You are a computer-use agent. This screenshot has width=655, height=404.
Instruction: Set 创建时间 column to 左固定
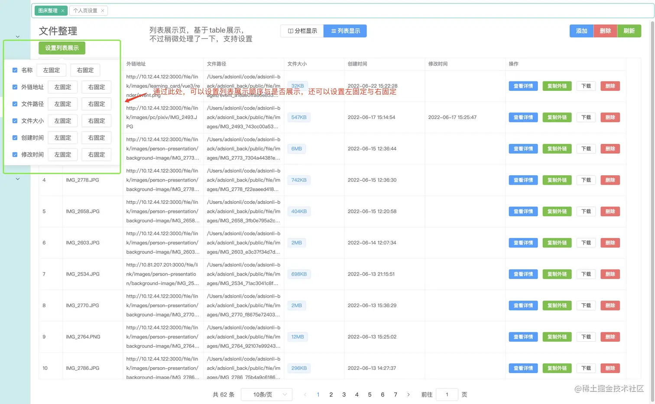point(63,138)
